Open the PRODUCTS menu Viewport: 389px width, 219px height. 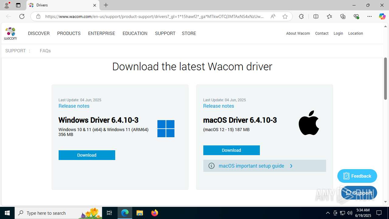(x=69, y=33)
